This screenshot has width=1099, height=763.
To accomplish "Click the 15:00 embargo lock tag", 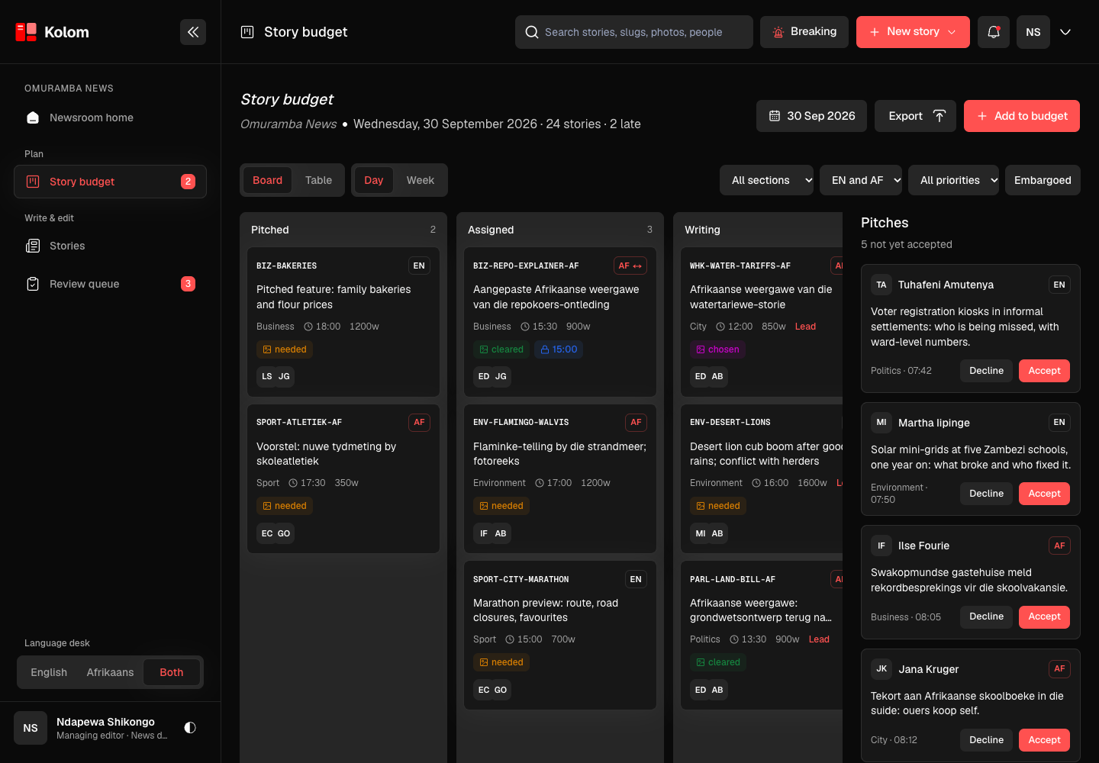I will click(x=559, y=349).
